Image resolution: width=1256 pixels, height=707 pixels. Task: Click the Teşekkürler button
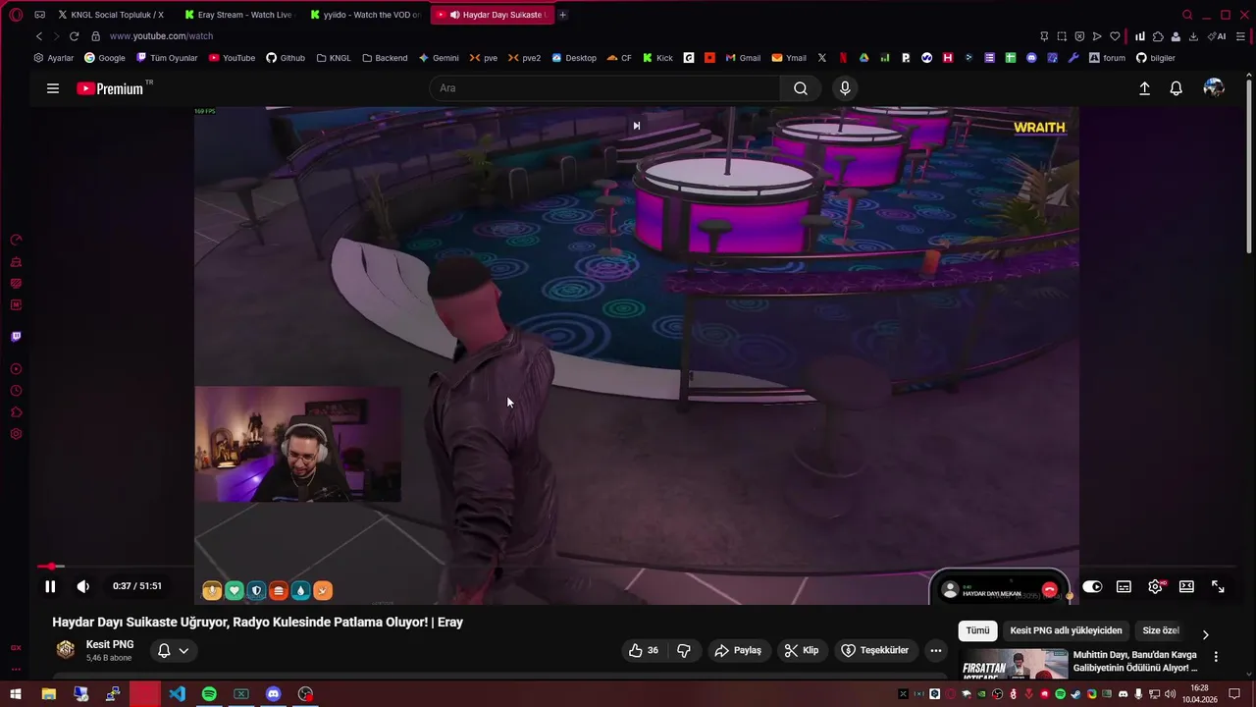tap(874, 650)
